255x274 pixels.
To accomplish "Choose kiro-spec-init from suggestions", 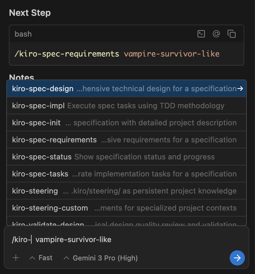I will 36,123.
